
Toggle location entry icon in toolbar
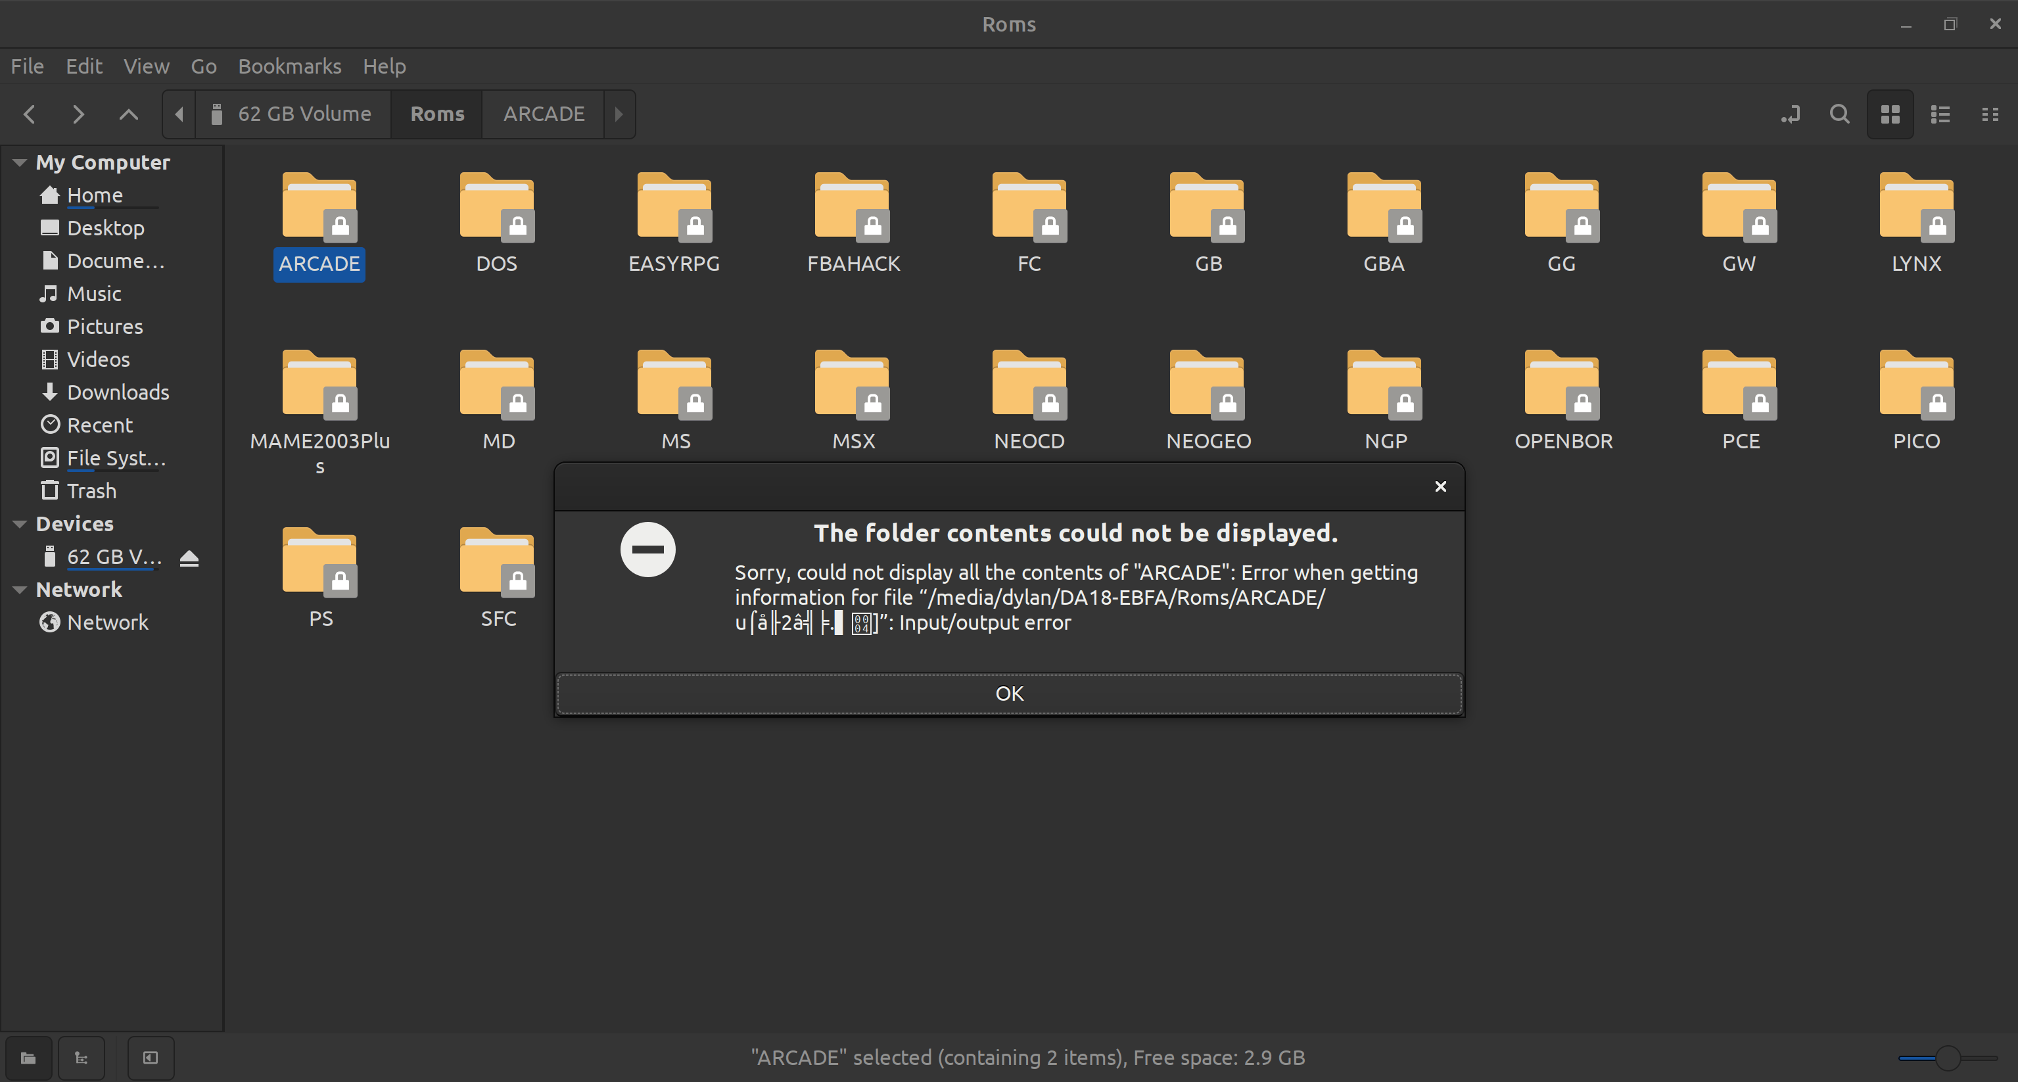tap(1790, 114)
